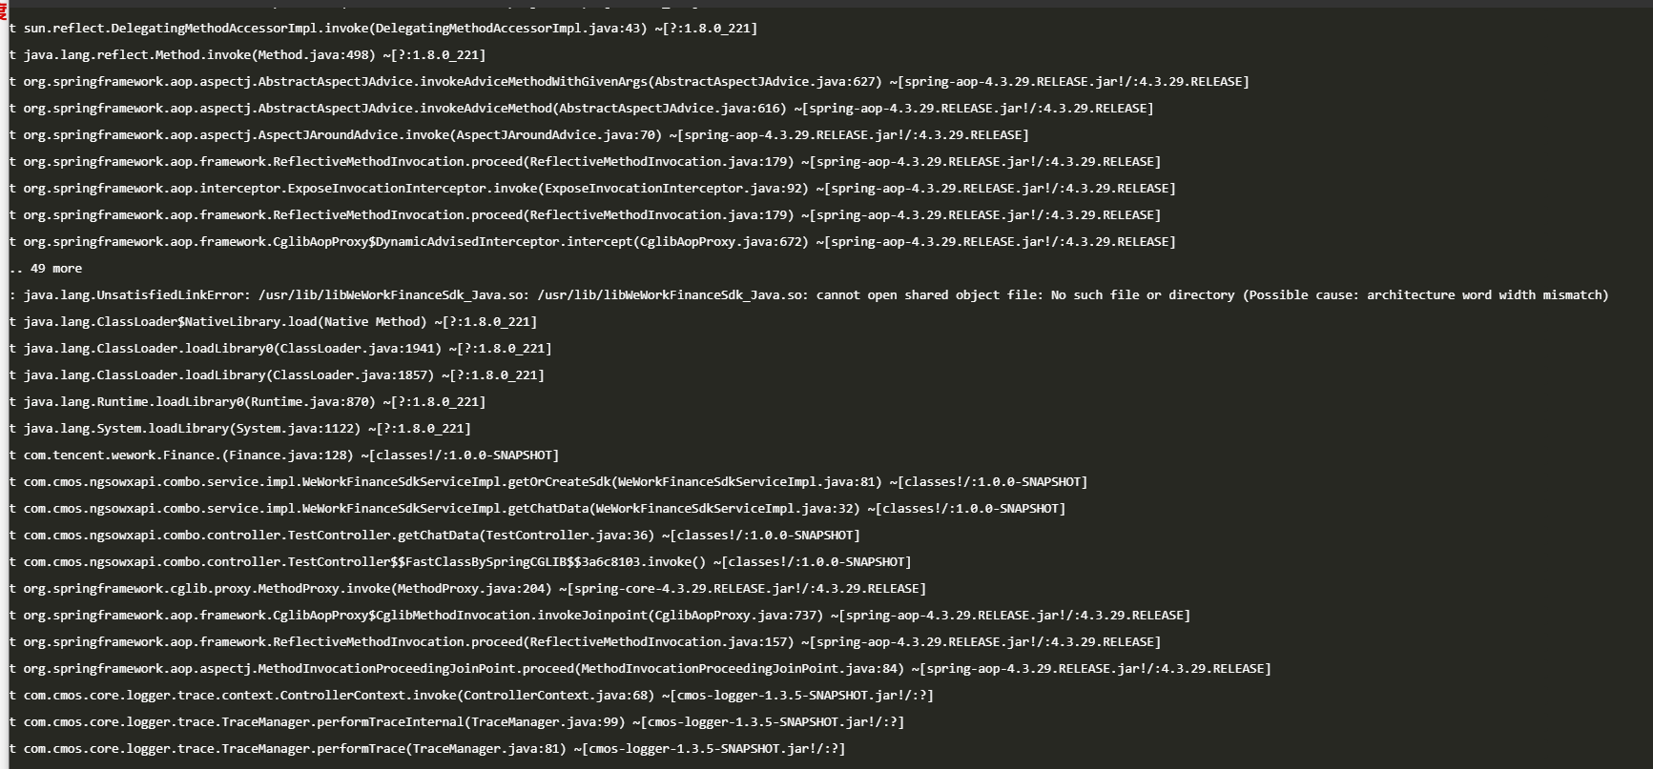The image size is (1653, 769).
Task: Click the red marker at top-left edge
Action: pos(3,10)
